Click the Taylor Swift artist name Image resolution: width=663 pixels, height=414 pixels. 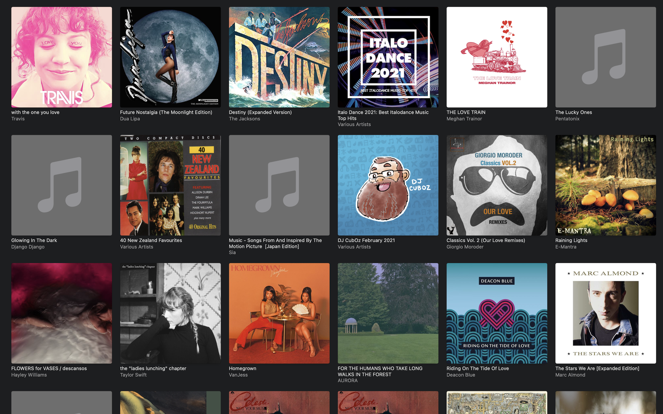tap(133, 375)
